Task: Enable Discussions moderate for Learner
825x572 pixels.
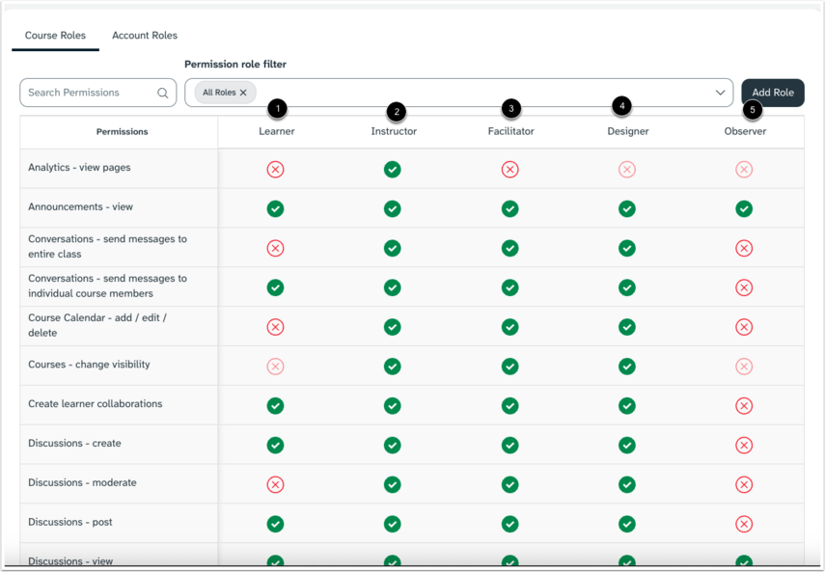Action: click(x=275, y=484)
